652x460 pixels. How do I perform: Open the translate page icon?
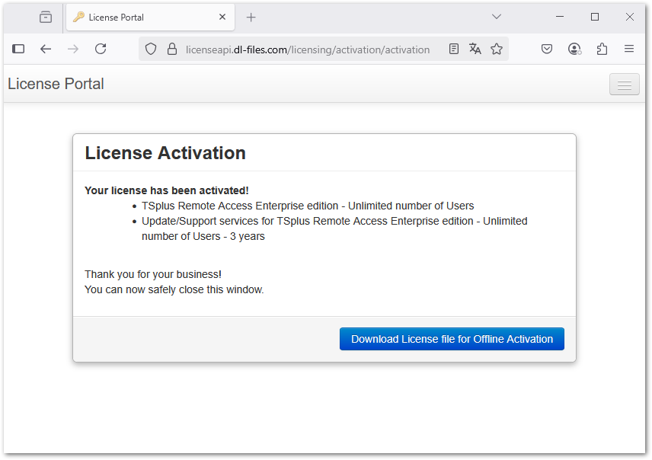click(x=475, y=49)
